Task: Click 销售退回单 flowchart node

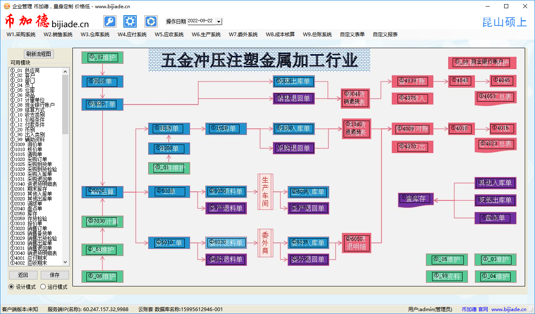Action: click(x=294, y=98)
